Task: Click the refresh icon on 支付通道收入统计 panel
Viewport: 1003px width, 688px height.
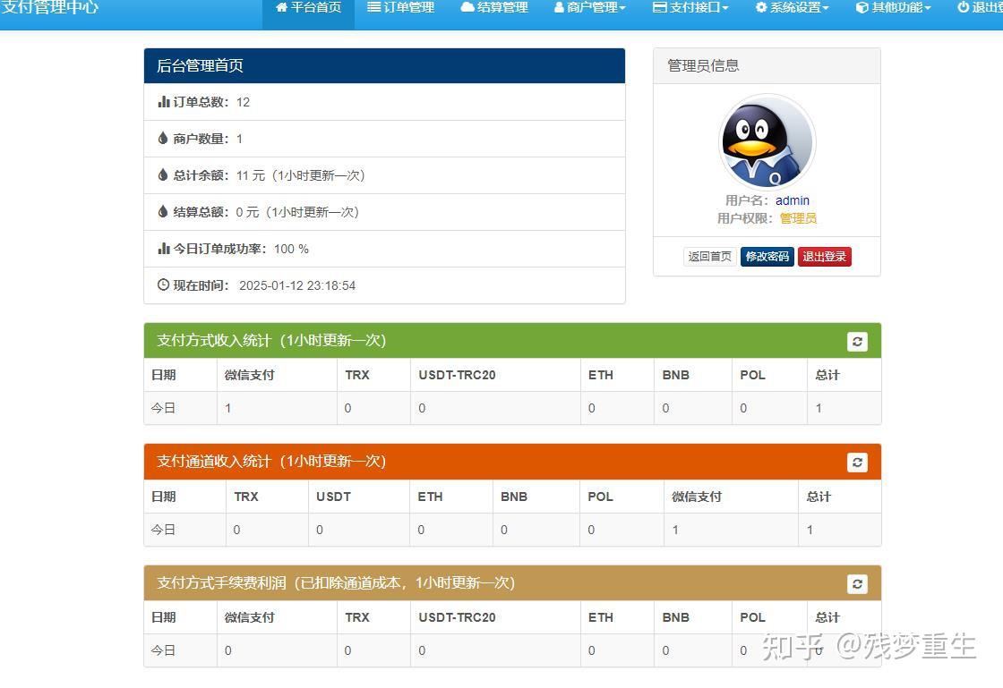Action: tap(857, 463)
